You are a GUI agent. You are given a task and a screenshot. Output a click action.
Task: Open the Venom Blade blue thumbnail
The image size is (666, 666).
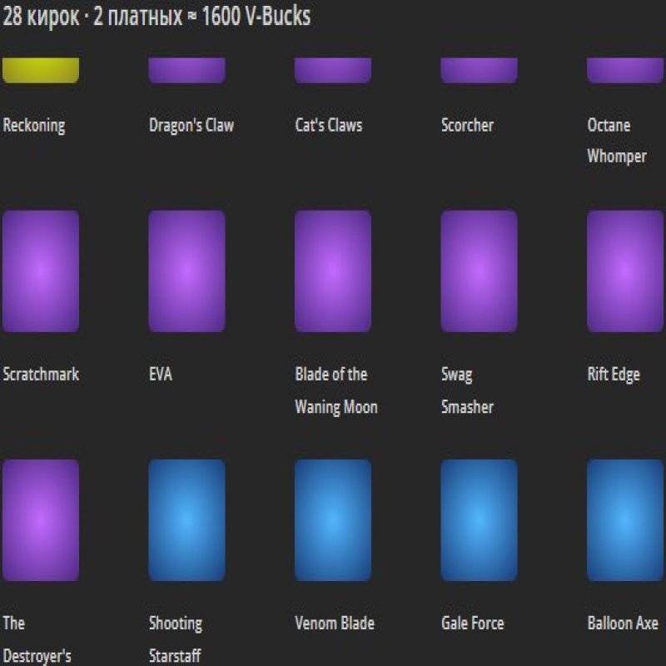333,519
